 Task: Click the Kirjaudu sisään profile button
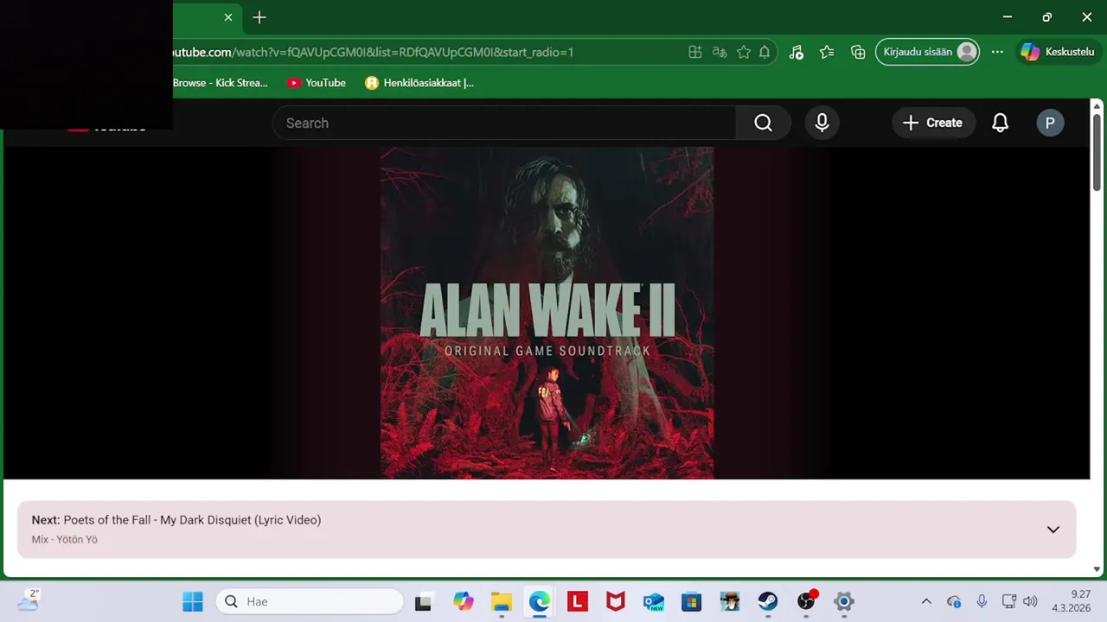coord(927,52)
